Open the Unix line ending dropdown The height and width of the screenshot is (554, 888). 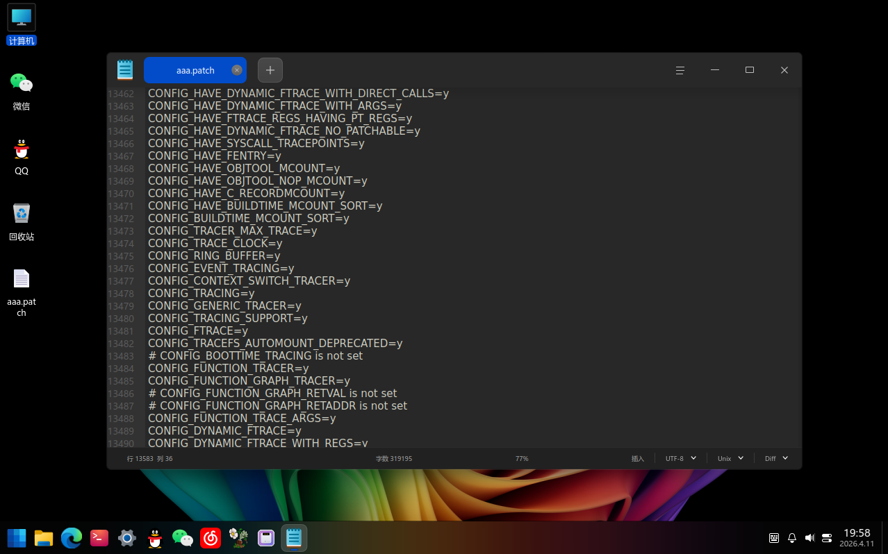click(x=730, y=458)
